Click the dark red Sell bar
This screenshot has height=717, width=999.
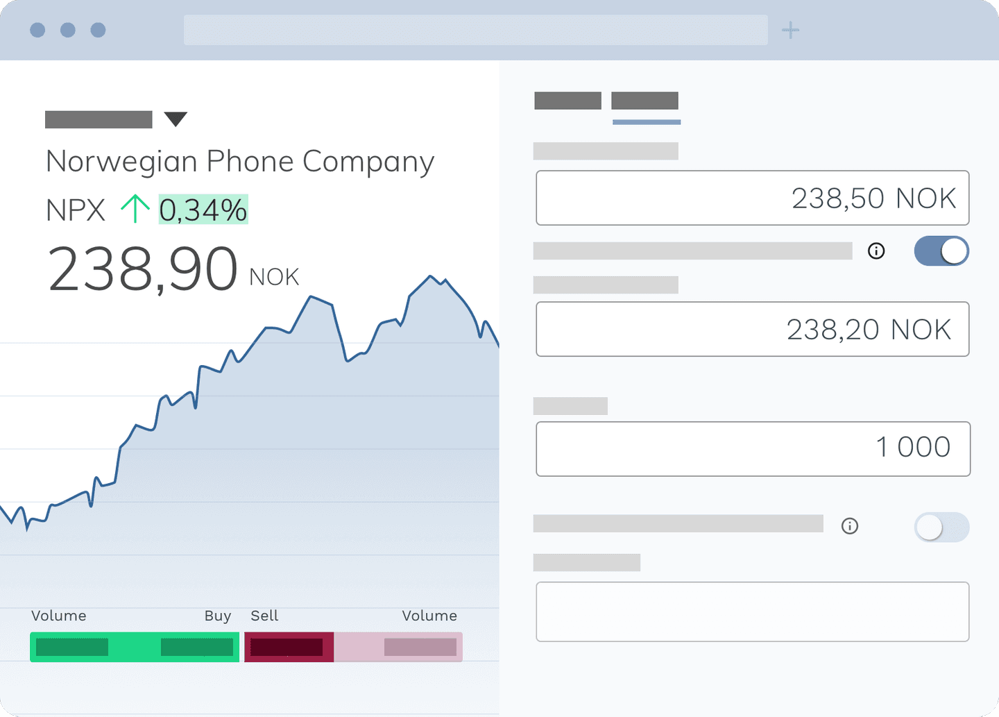coord(289,647)
